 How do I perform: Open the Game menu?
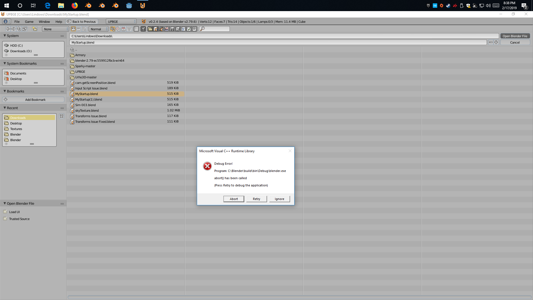point(29,22)
